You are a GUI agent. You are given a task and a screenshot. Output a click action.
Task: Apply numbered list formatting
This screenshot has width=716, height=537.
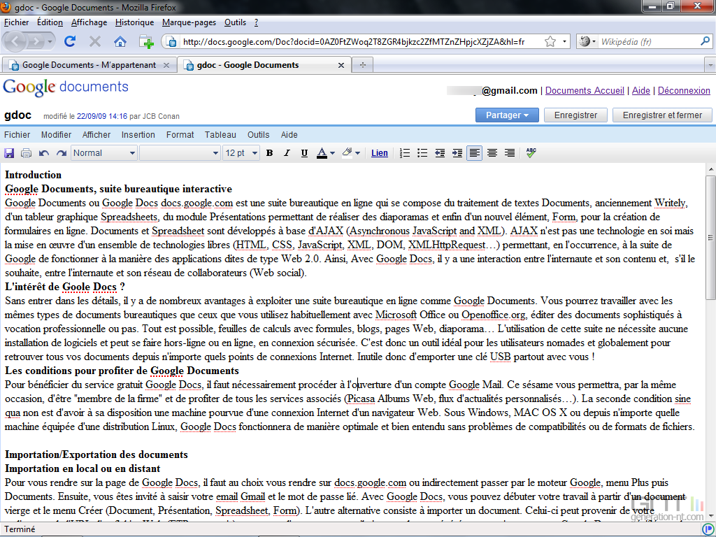[405, 153]
